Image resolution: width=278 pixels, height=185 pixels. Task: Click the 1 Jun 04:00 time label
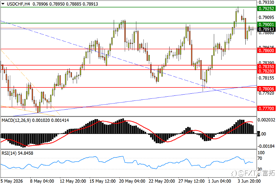pos(219,181)
